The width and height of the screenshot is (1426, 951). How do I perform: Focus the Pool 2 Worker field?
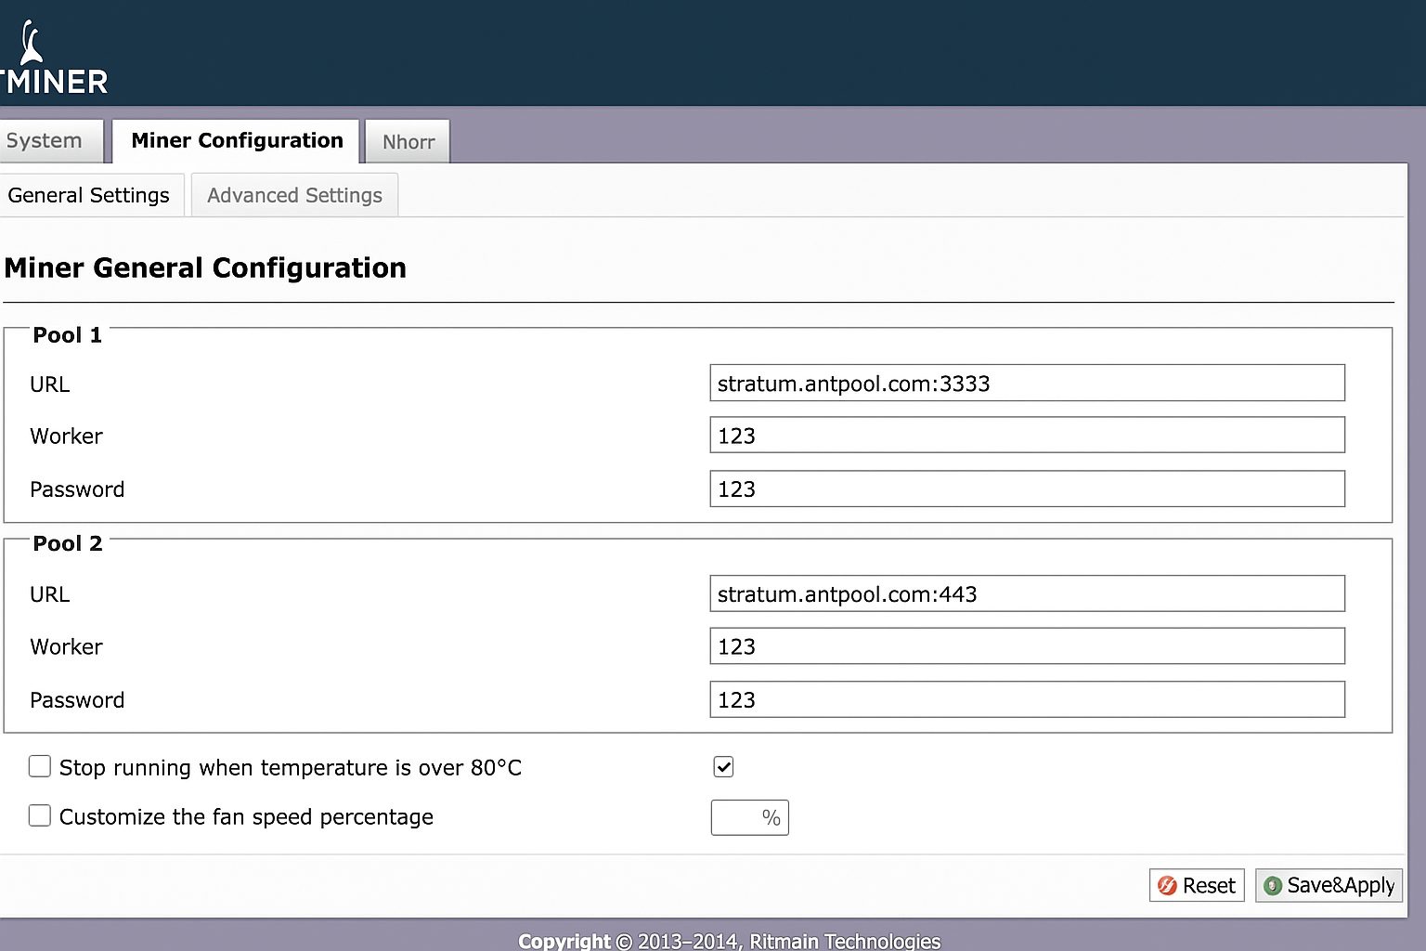point(1027,645)
